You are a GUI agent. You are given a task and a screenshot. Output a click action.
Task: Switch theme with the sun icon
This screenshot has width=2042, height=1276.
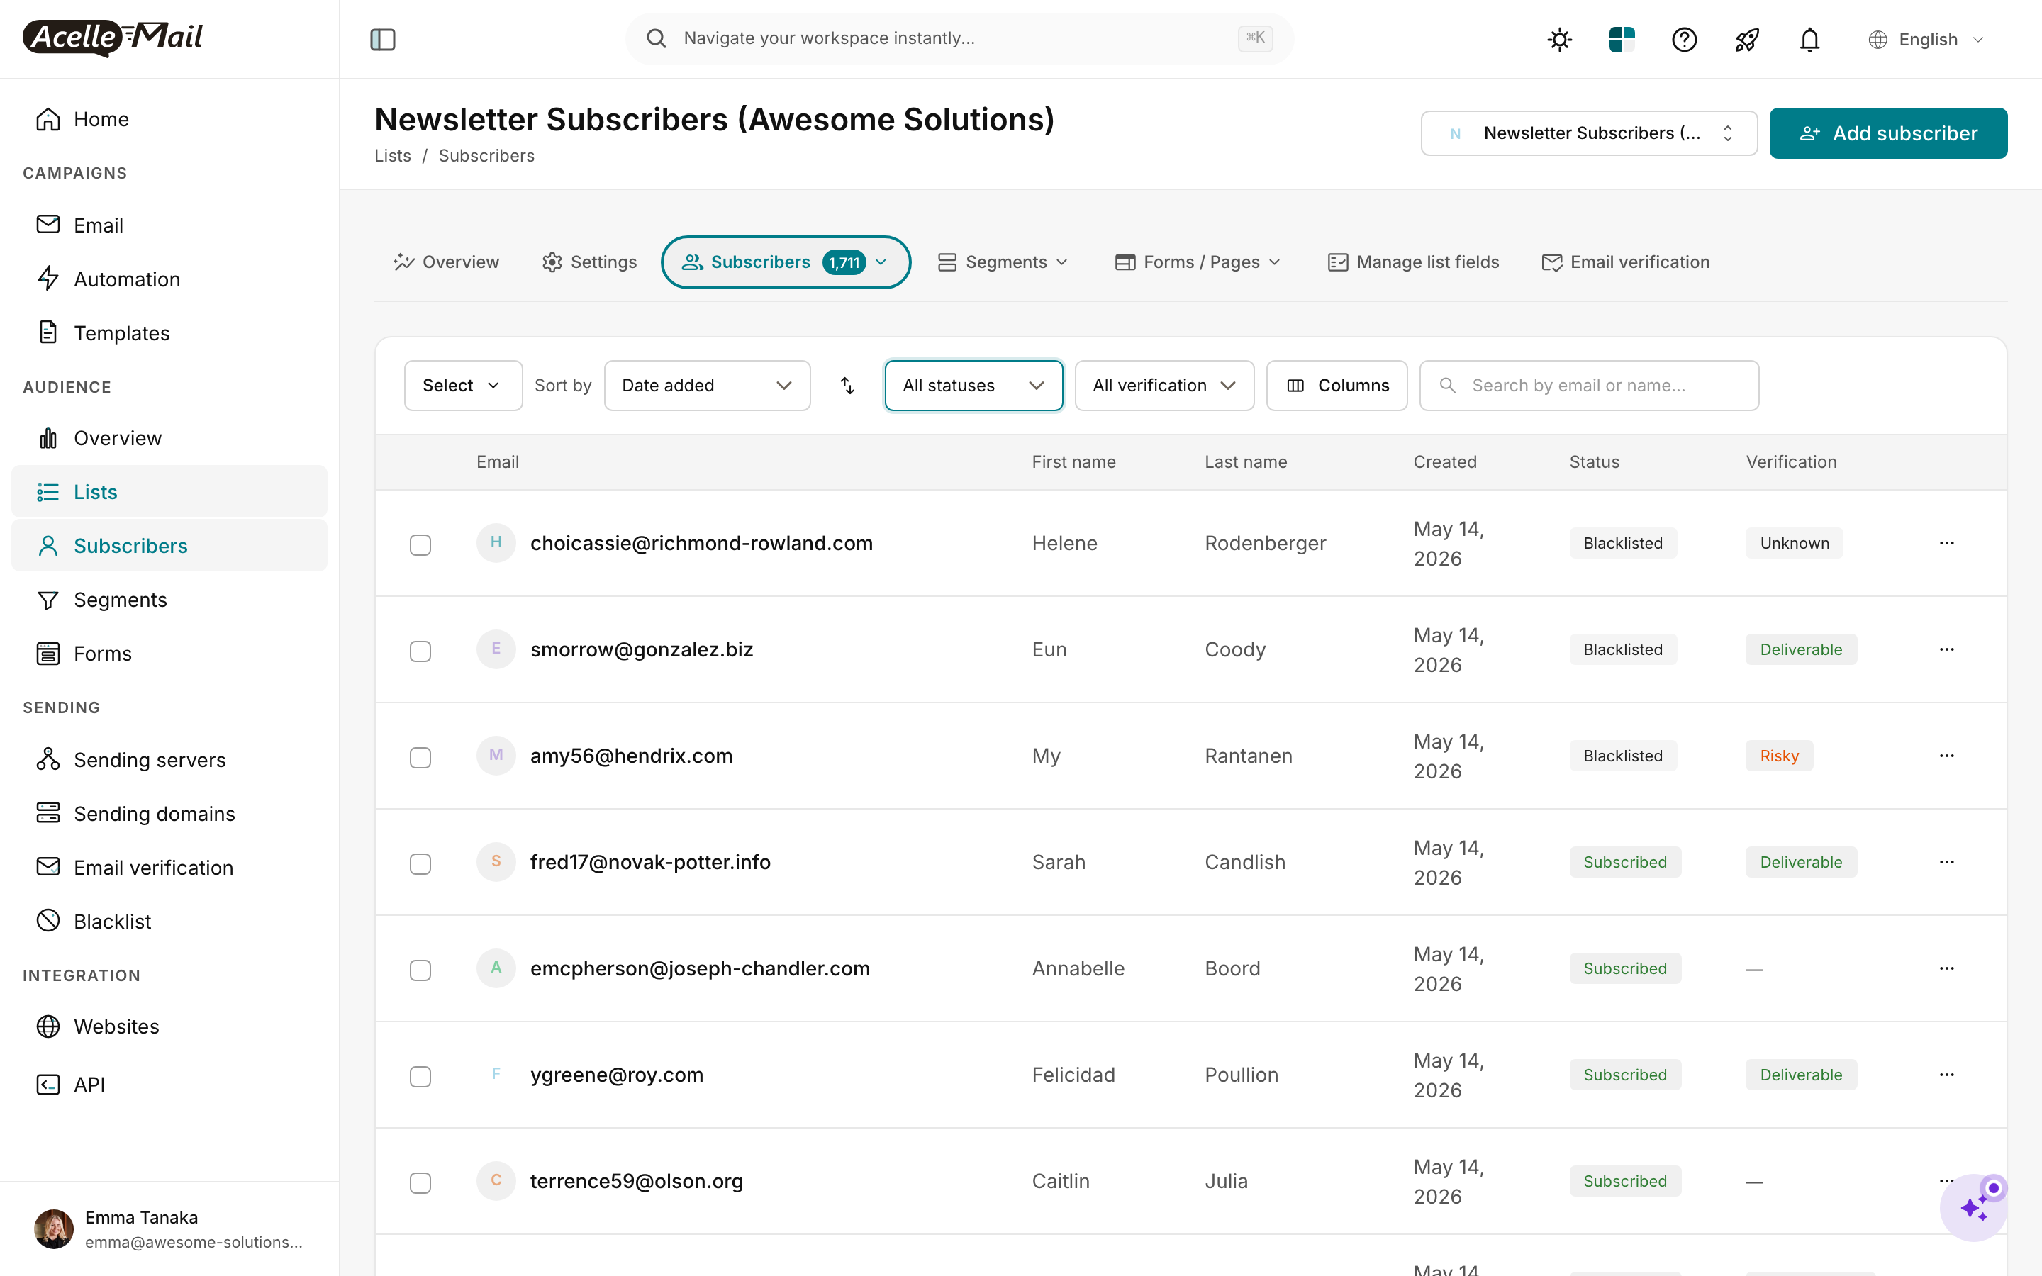[1559, 39]
